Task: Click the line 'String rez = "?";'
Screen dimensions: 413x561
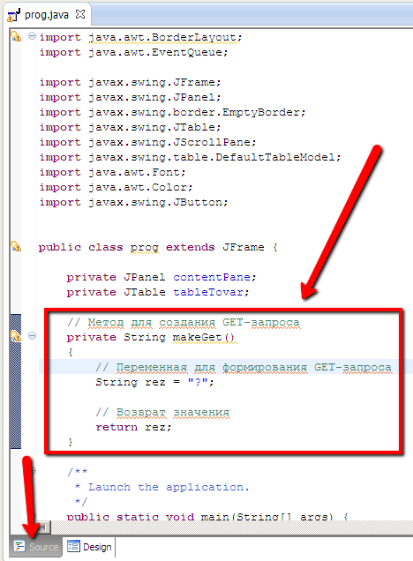Action: 154,383
